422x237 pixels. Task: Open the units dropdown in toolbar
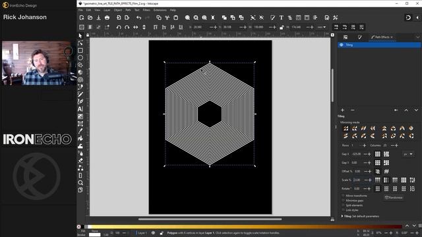(x=321, y=27)
